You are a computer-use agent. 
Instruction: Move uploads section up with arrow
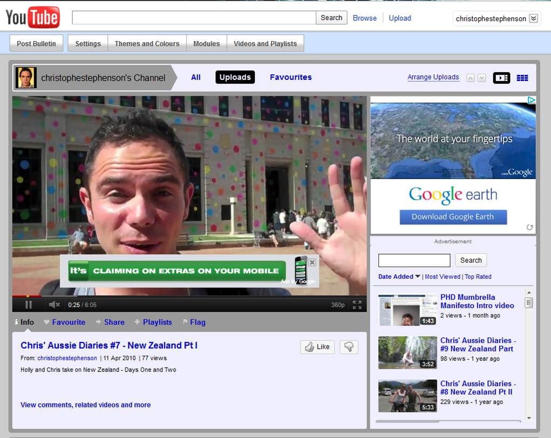pyautogui.click(x=470, y=78)
